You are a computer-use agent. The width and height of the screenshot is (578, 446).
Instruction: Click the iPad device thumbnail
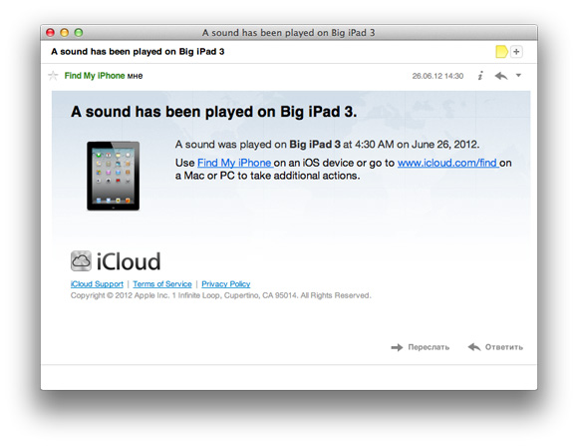tap(114, 176)
